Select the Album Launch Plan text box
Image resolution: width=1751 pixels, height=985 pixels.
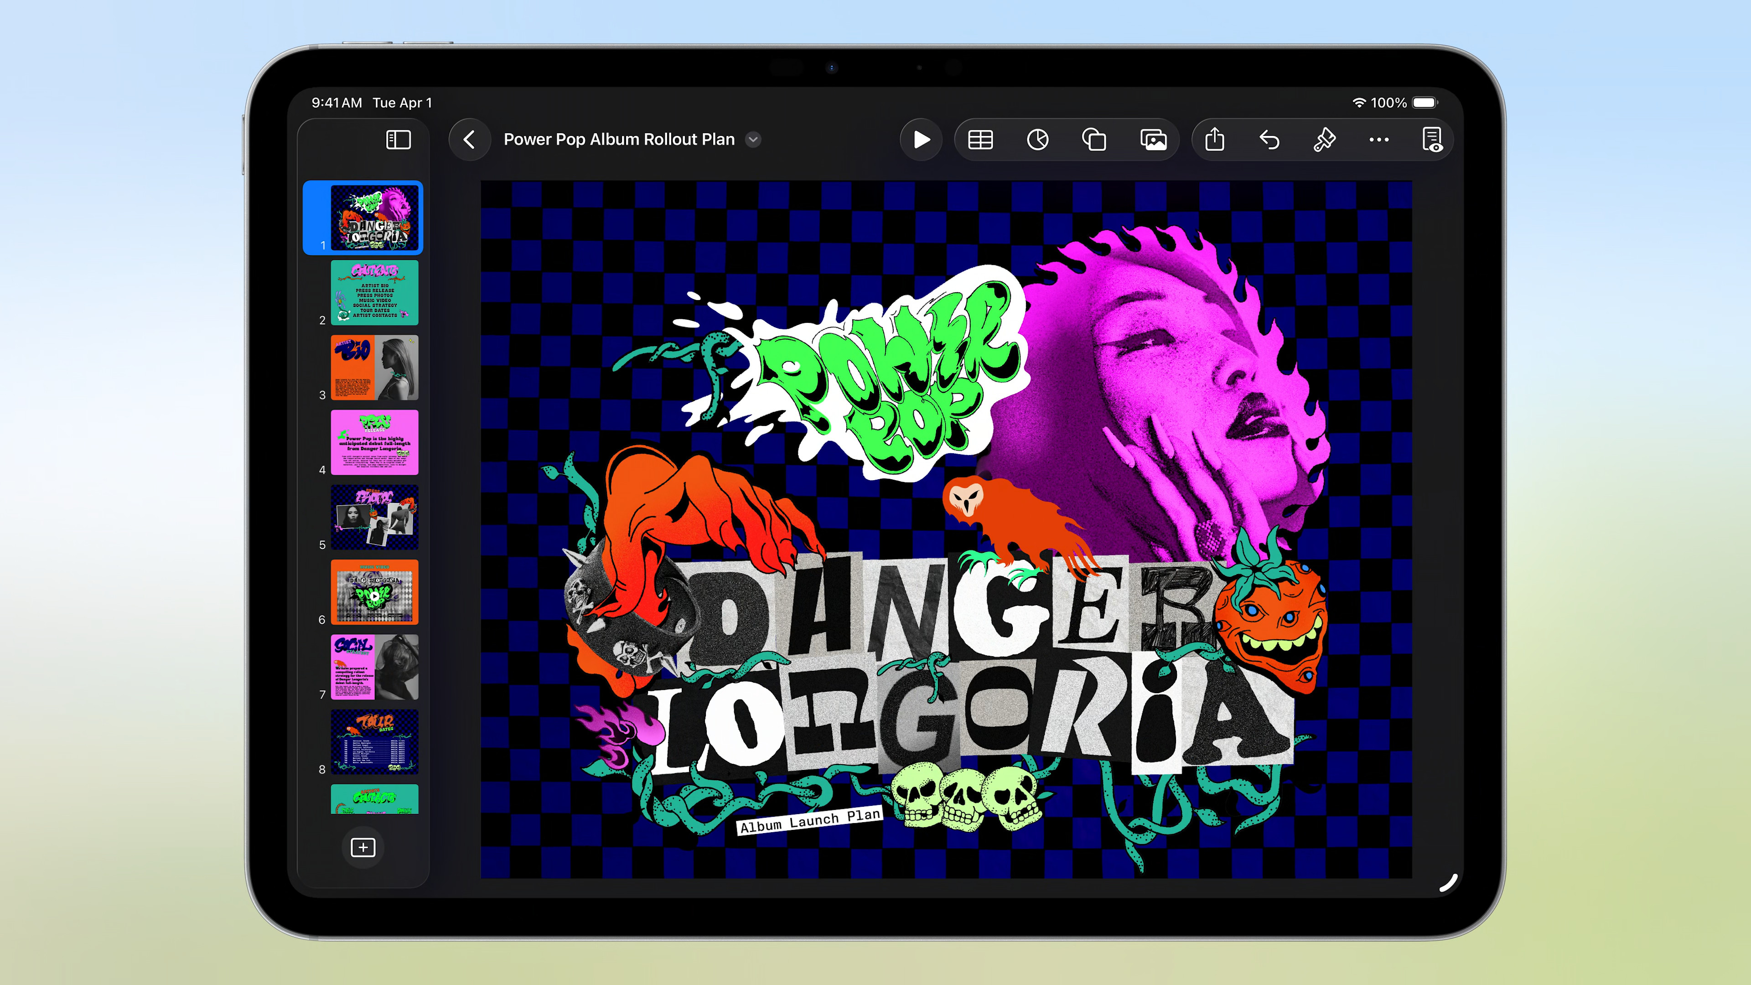click(809, 820)
